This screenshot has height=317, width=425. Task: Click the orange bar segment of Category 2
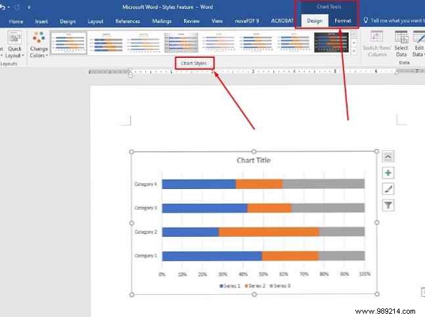[x=269, y=232]
